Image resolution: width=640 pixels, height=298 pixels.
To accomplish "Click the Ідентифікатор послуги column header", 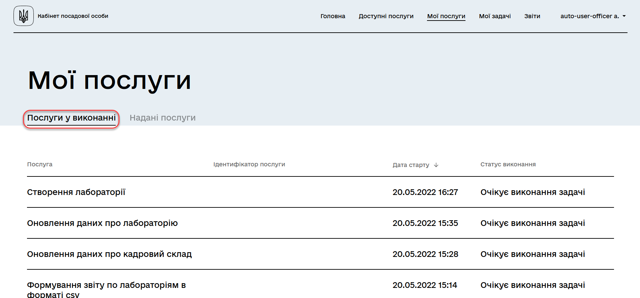I will [249, 164].
